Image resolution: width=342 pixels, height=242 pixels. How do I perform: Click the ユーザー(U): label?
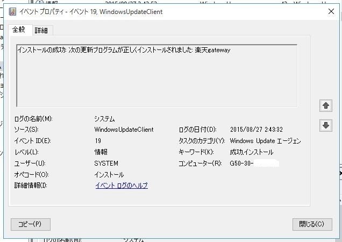pyautogui.click(x=30, y=163)
